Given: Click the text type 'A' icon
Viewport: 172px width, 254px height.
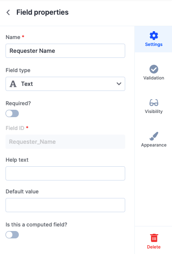Looking at the screenshot, I should 13,84.
